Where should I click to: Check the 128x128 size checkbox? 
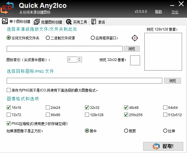(87, 115)
